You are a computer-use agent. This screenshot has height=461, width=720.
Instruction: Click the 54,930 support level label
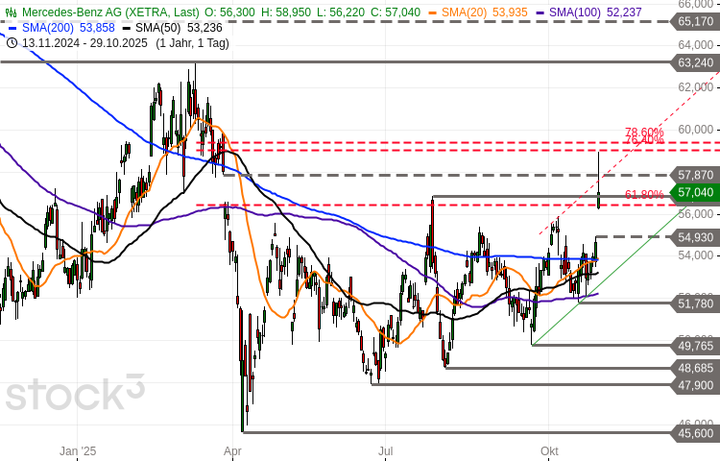696,236
